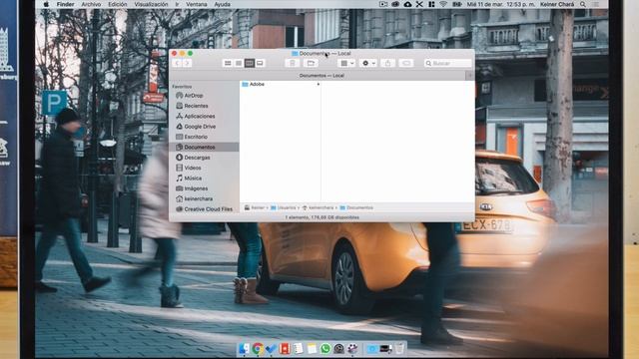Click the Buscar search field
639x359 pixels.
448,63
